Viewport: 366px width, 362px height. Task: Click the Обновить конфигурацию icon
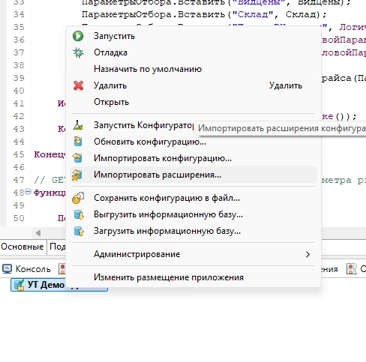pyautogui.click(x=78, y=142)
